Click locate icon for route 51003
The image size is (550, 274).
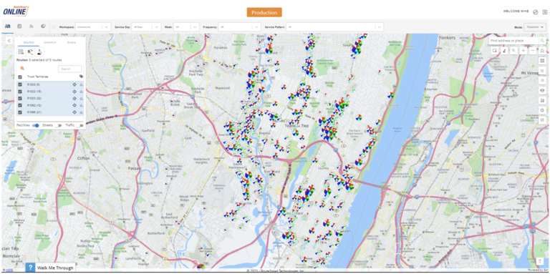[74, 84]
